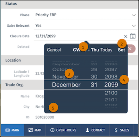Click the Status section header
139x137 pixels.
69,4
